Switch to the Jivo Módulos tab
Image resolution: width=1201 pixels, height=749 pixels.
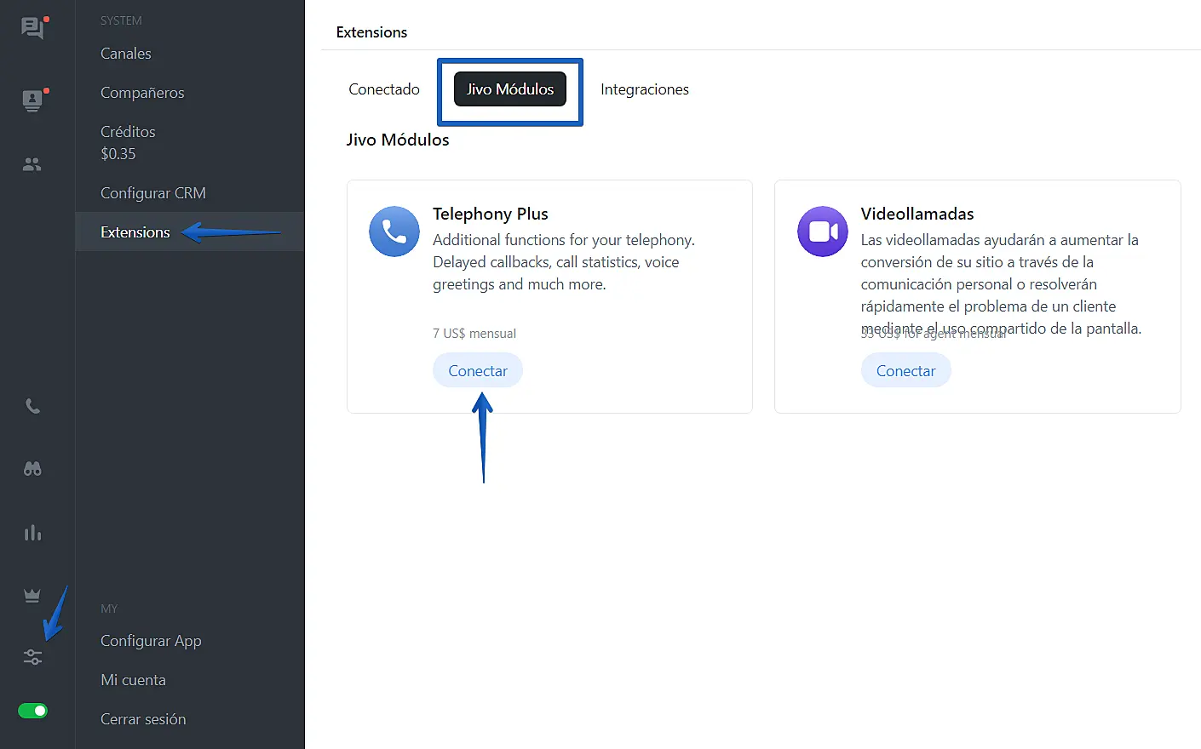(510, 89)
